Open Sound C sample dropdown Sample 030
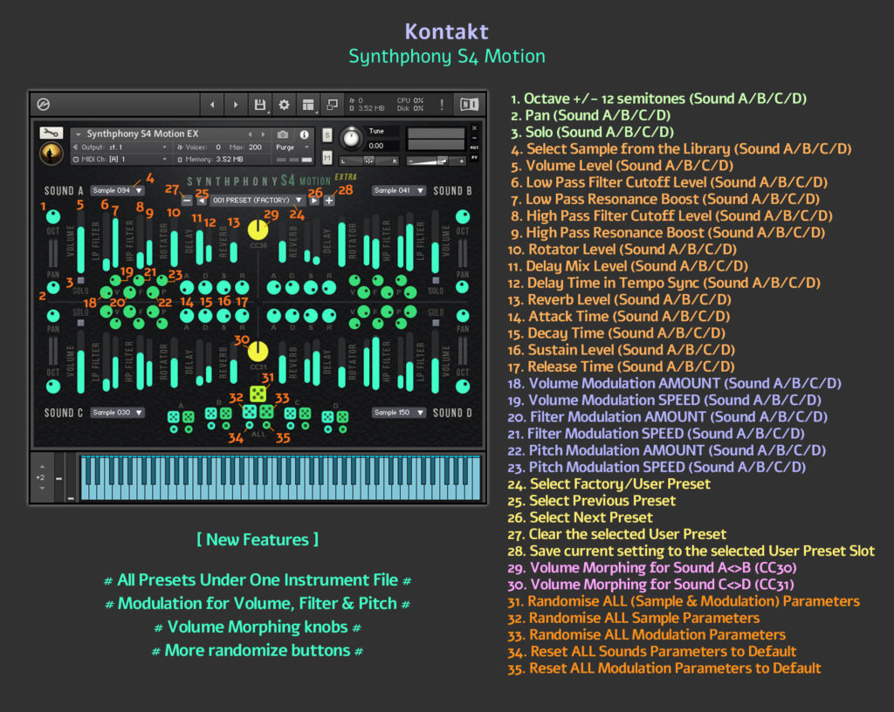Image resolution: width=894 pixels, height=712 pixels. tap(117, 413)
